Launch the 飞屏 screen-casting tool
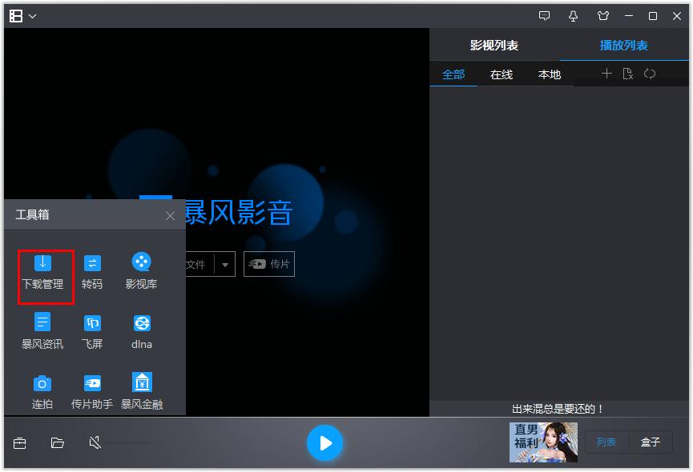 (x=91, y=328)
